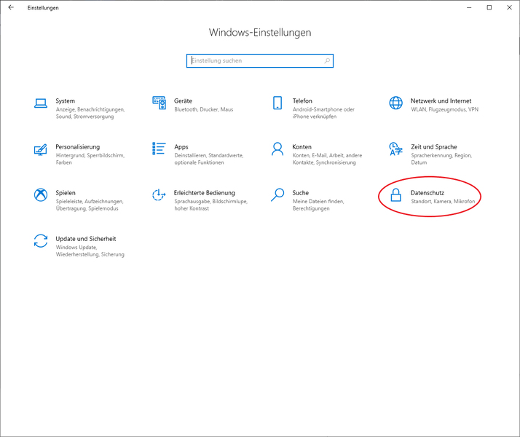The height and width of the screenshot is (437, 520).
Task: Open the System category title
Action: tap(65, 101)
